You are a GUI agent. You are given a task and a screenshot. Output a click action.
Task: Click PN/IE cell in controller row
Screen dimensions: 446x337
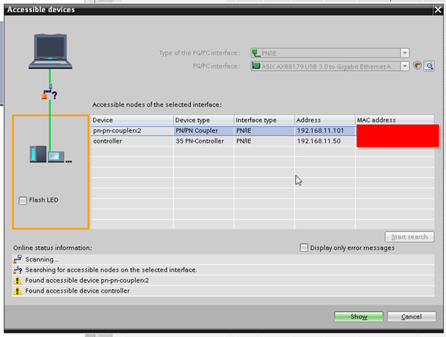click(x=264, y=141)
